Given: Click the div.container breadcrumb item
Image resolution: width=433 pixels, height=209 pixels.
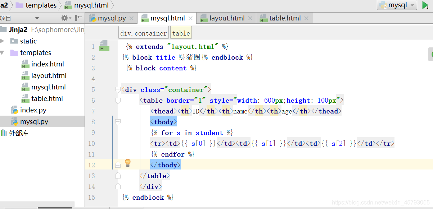Looking at the screenshot, I should pos(143,32).
